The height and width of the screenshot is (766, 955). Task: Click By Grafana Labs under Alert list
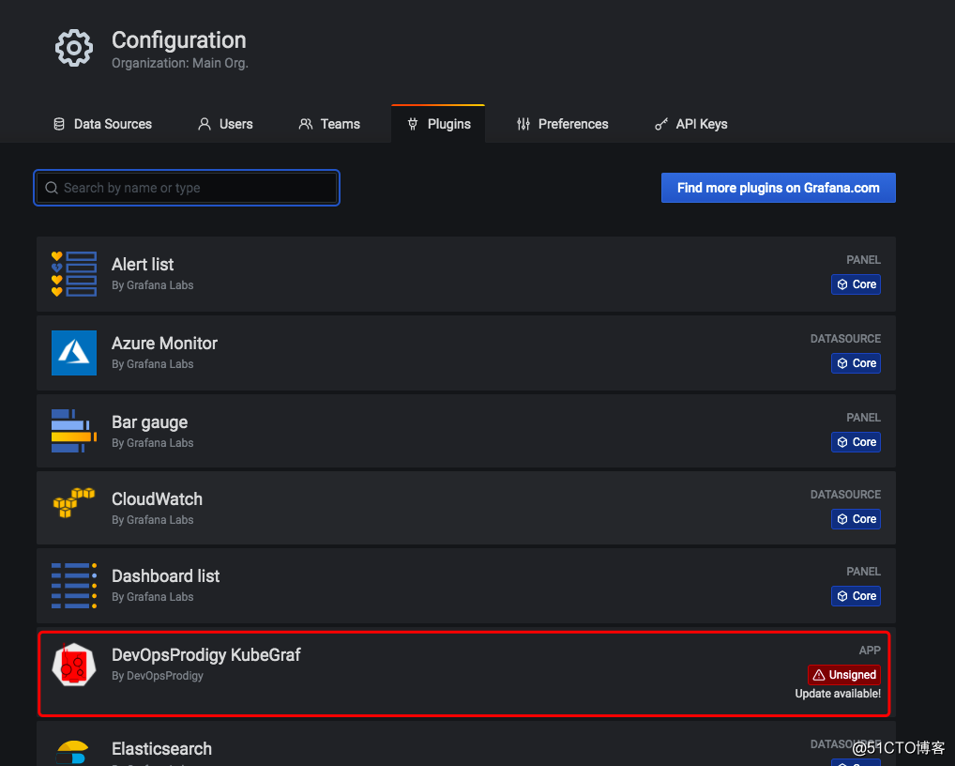pos(152,285)
